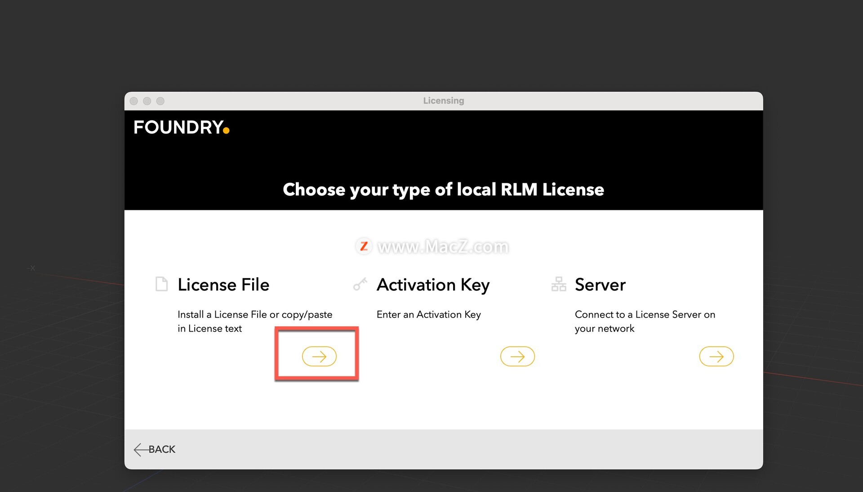Select the License File heading
Viewport: 863px width, 492px height.
(x=223, y=285)
